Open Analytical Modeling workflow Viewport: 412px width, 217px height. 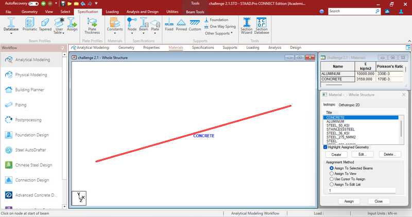point(31,60)
